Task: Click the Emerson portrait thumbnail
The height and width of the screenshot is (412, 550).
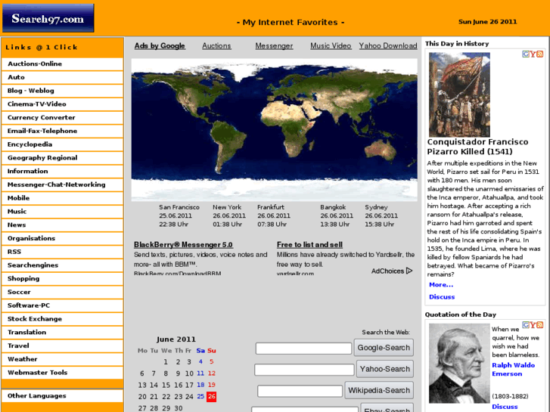Action: click(x=458, y=364)
